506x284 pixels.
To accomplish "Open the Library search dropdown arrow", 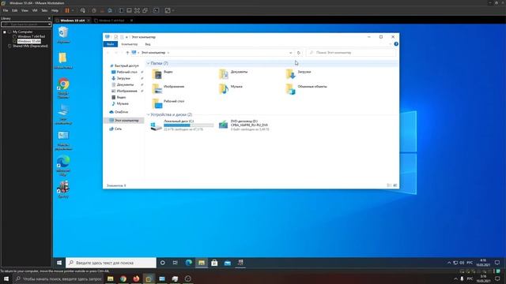I will [x=49, y=24].
